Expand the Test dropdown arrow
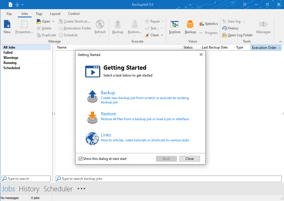The height and width of the screenshot is (201, 284). [x=162, y=28]
